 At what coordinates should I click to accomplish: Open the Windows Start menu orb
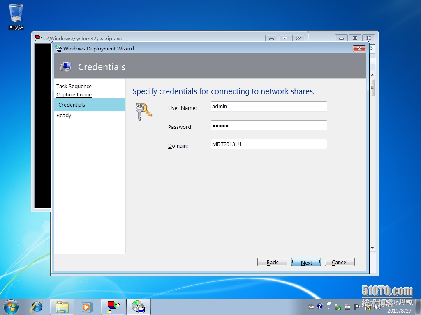click(x=11, y=307)
